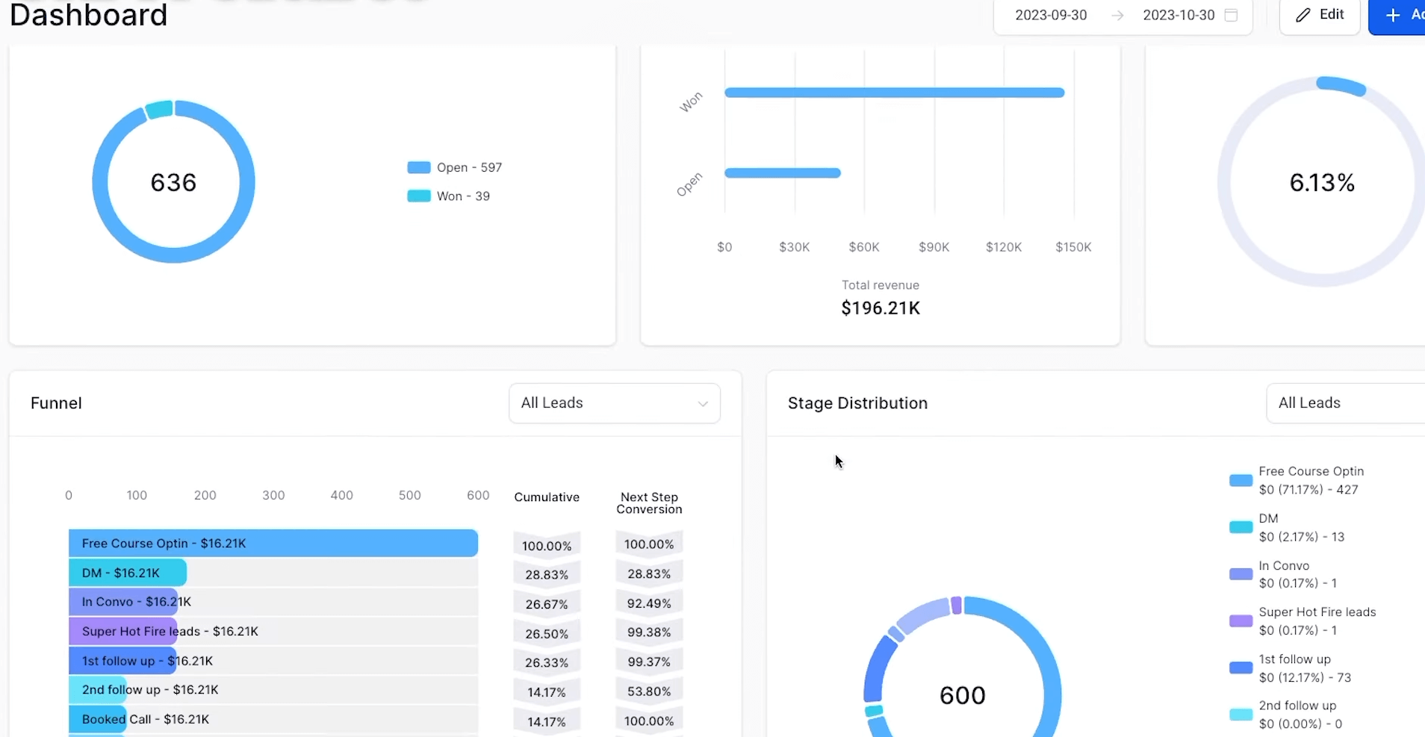
Task: Click 1st follow up legend swatch
Action: [1241, 668]
